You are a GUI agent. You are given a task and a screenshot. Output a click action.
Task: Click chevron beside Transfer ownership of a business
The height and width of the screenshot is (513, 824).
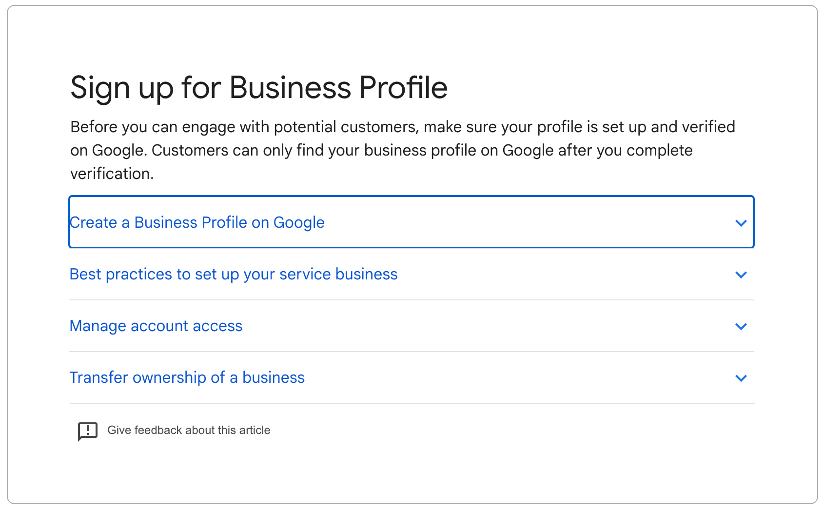pyautogui.click(x=741, y=378)
